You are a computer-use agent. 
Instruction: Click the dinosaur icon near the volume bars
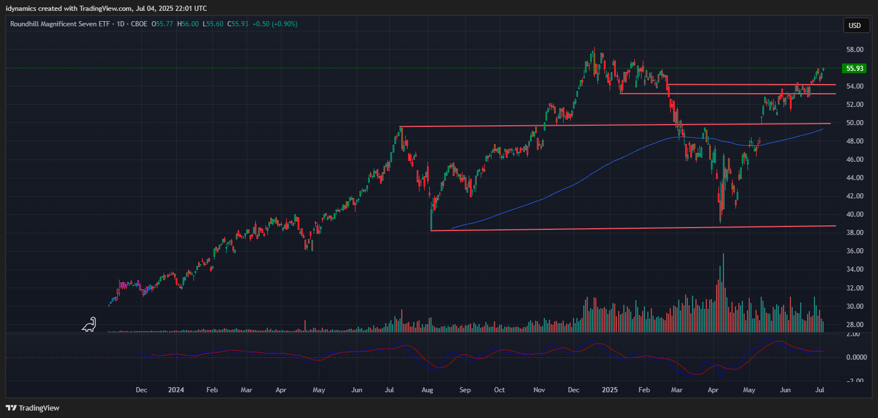[x=89, y=325]
